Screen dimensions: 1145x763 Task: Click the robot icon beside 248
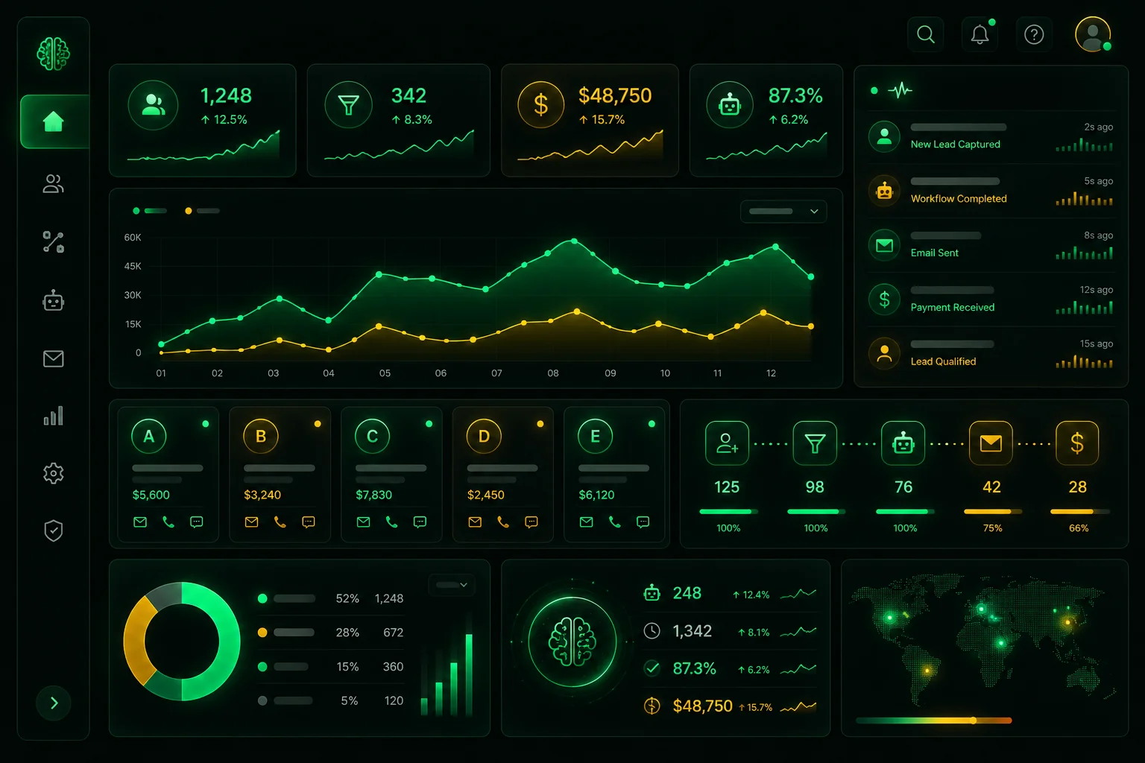coord(652,593)
